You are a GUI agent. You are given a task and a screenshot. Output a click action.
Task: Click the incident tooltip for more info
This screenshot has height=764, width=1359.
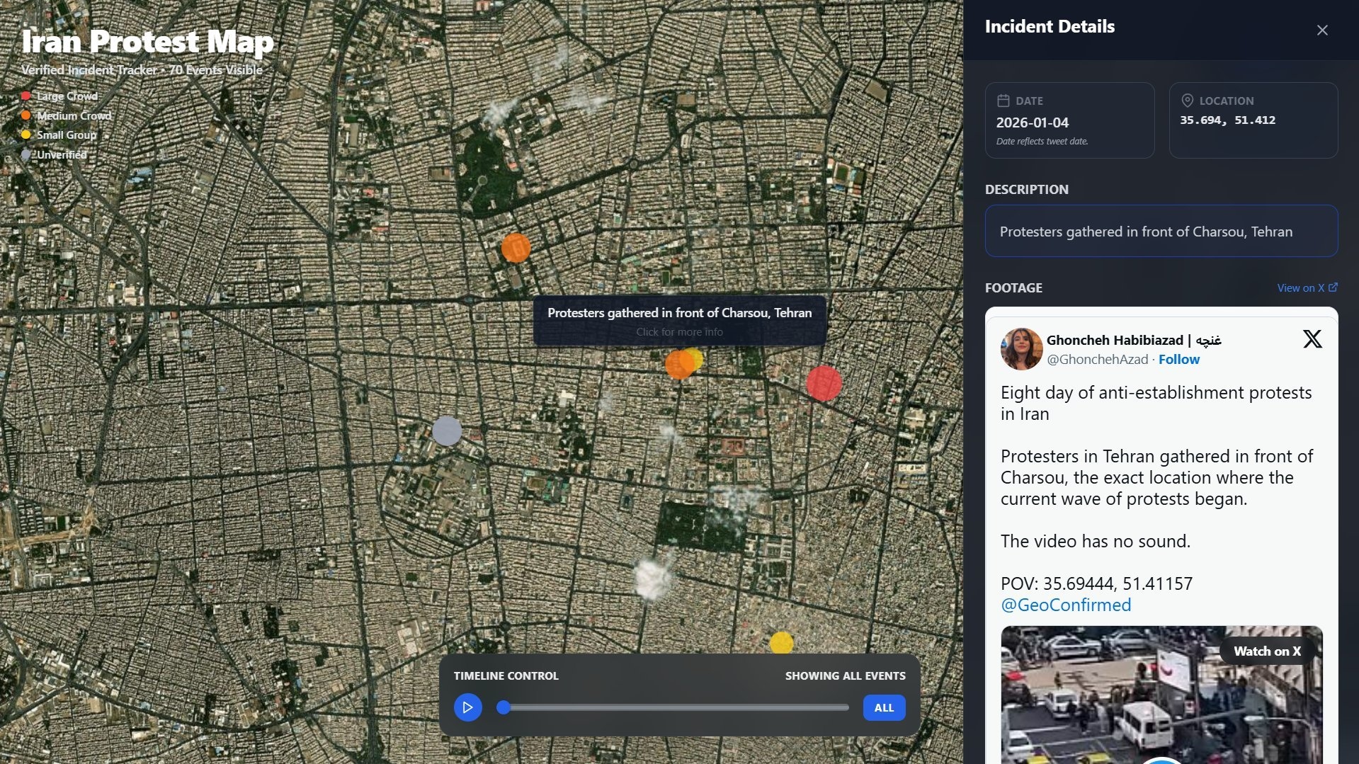[679, 321]
